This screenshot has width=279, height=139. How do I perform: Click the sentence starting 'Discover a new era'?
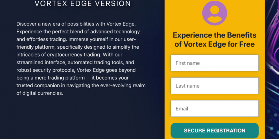[77, 24]
